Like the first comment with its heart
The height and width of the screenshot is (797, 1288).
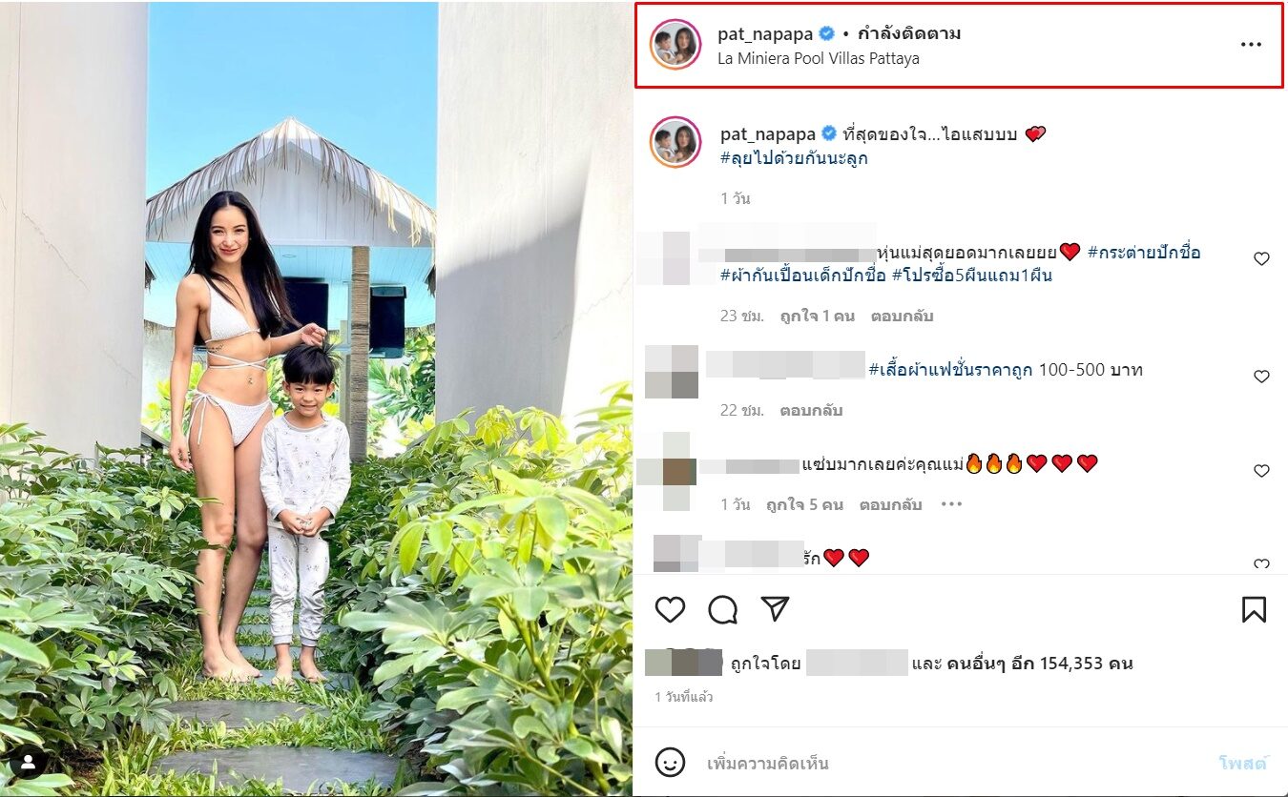coord(1261,258)
